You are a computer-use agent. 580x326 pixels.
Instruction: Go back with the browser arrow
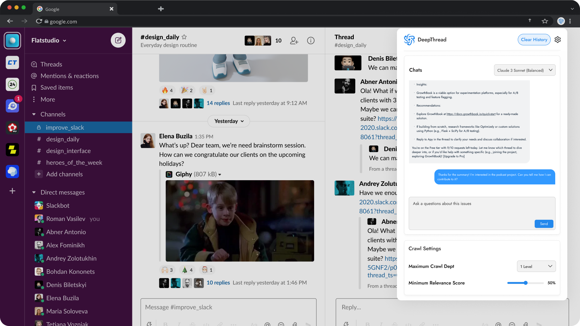tap(10, 21)
